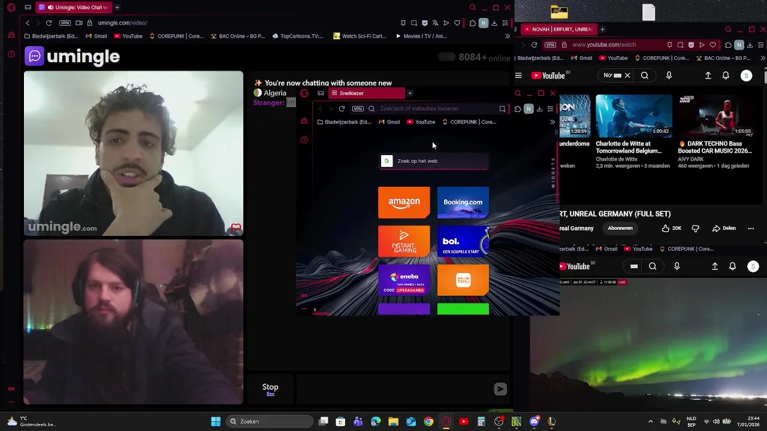The height and width of the screenshot is (431, 767).
Task: Click umingle logo
Action: [73, 56]
